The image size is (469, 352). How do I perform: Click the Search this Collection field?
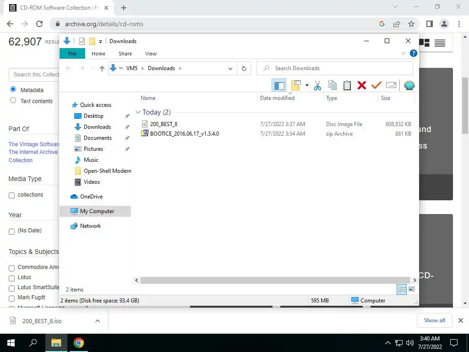34,75
